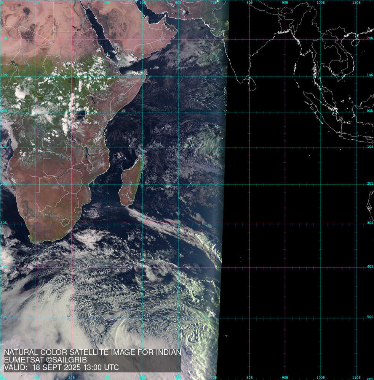Click the 40S latitude label at right edge
Screen dimensions: 374x380
coord(370,266)
